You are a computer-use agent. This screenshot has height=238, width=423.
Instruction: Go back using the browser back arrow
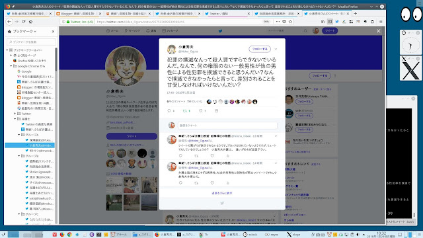[9, 22]
